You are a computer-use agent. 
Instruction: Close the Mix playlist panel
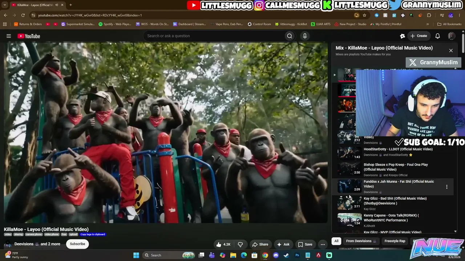451,50
